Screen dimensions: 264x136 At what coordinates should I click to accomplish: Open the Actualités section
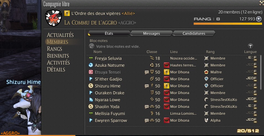tap(60, 35)
